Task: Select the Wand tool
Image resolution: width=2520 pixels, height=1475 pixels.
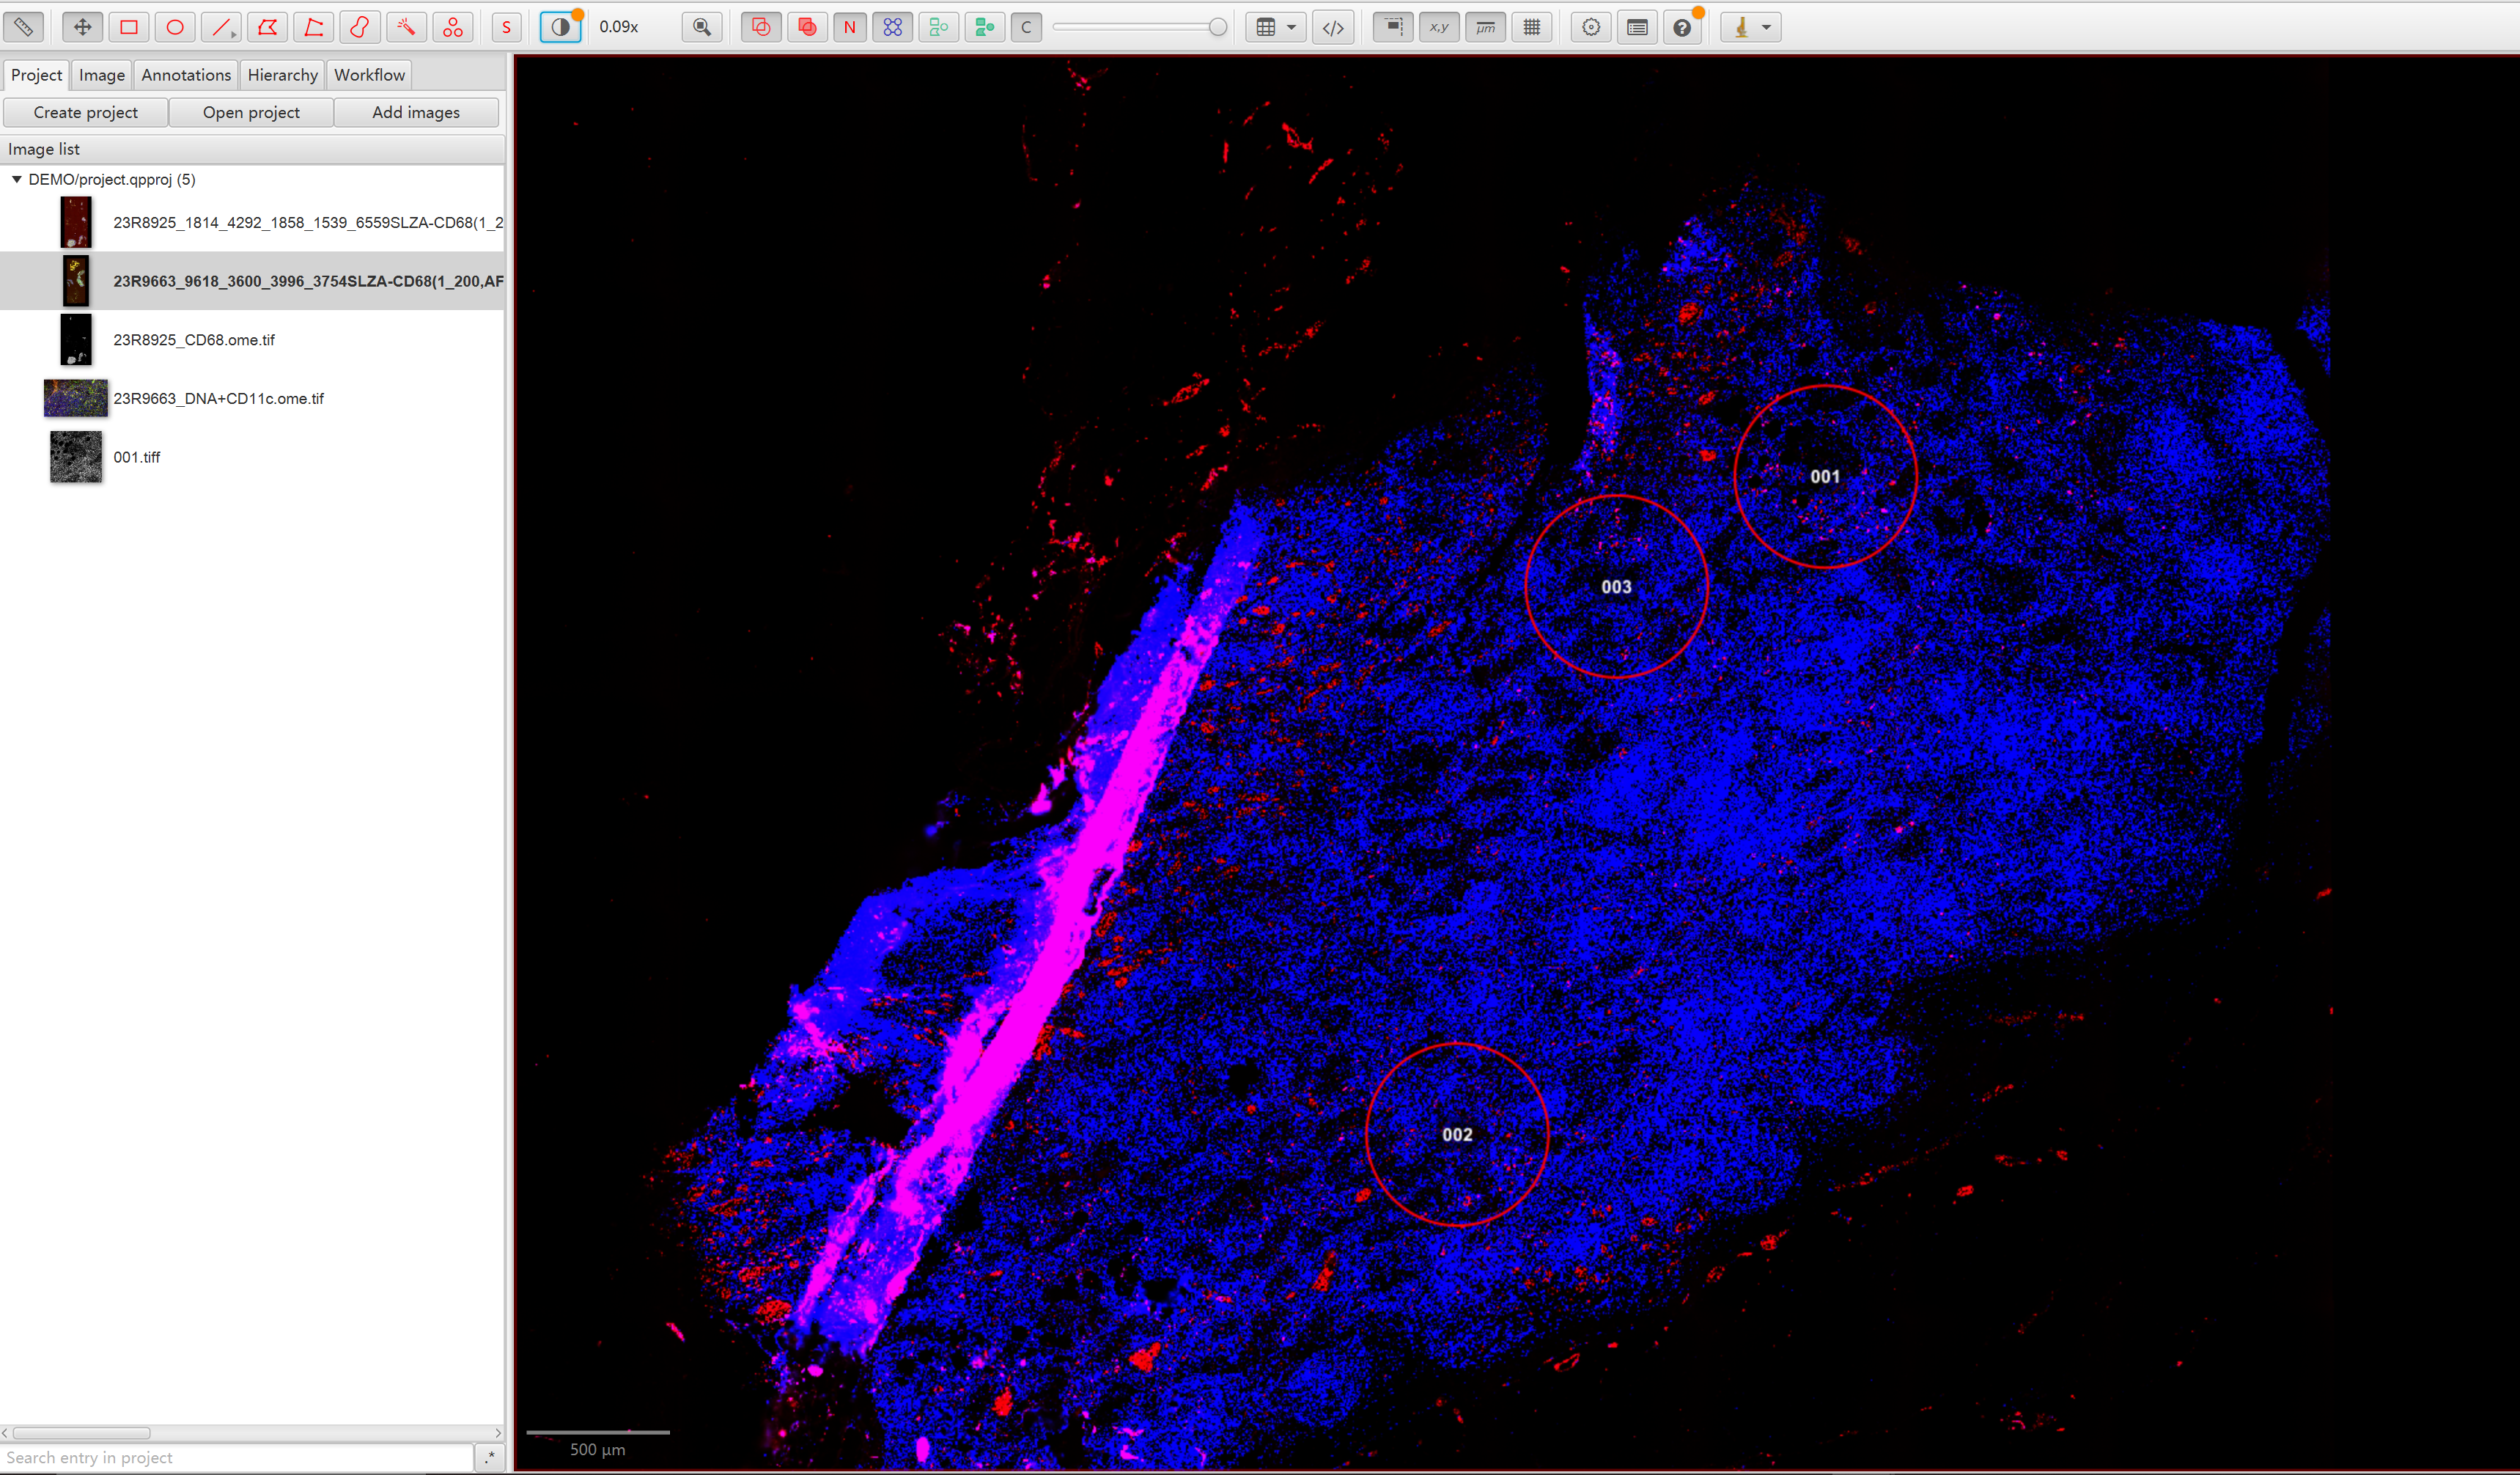Action: (x=406, y=27)
